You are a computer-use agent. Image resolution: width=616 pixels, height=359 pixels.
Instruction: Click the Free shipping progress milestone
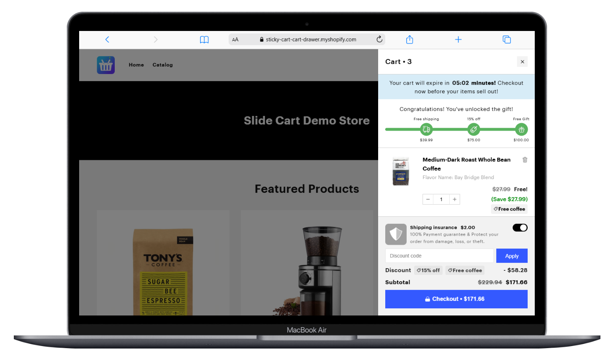pos(426,130)
